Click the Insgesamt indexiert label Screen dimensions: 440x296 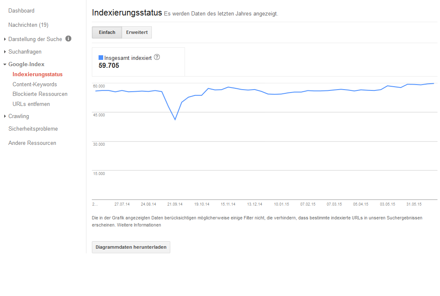click(128, 58)
